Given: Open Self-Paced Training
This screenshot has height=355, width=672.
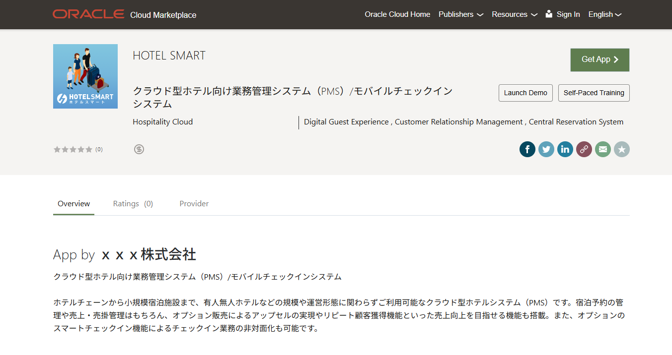Looking at the screenshot, I should pos(594,93).
